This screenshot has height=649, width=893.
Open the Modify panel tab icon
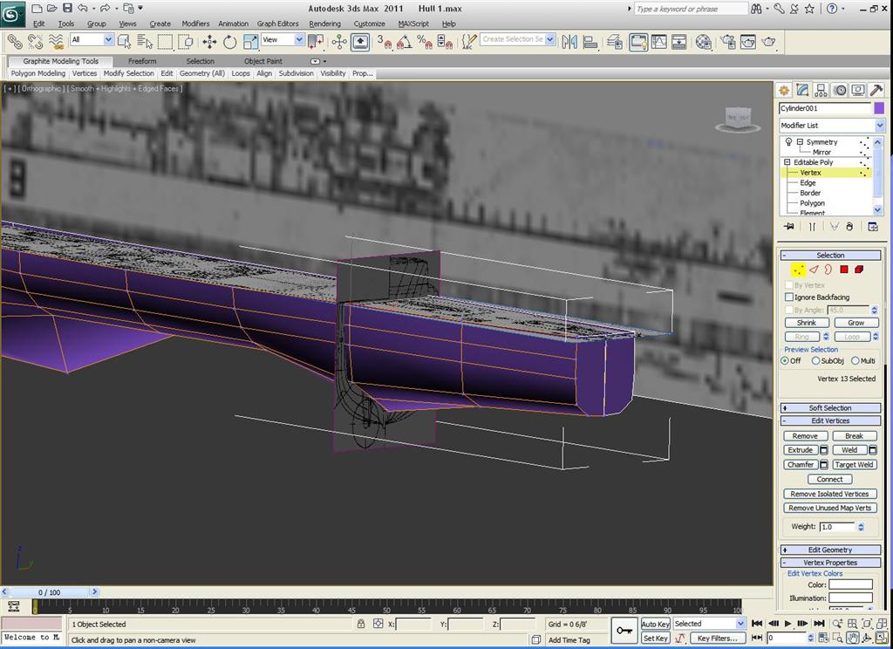[802, 90]
